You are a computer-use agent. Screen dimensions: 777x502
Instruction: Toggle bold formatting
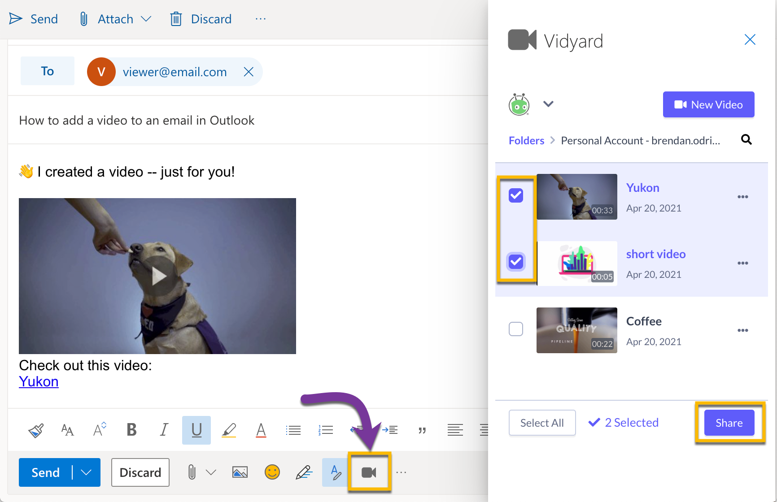pos(131,430)
